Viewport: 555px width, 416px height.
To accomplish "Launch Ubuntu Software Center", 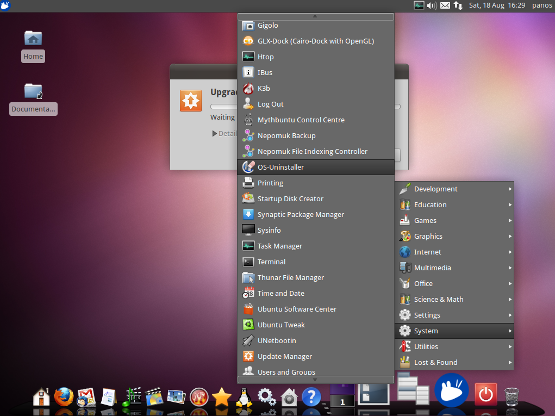I will tap(316, 309).
